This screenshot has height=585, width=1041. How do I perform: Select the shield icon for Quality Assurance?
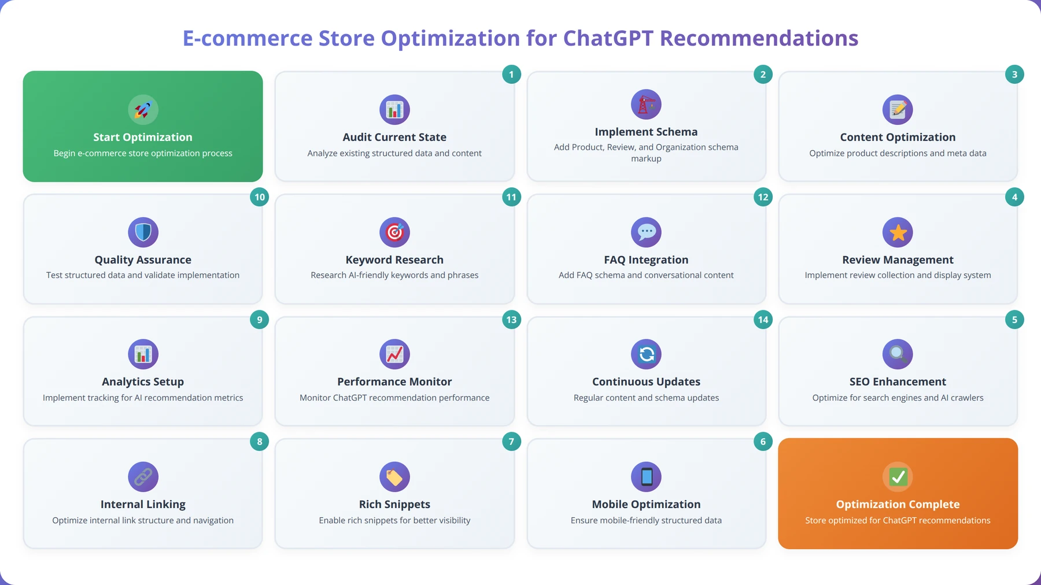coord(143,232)
